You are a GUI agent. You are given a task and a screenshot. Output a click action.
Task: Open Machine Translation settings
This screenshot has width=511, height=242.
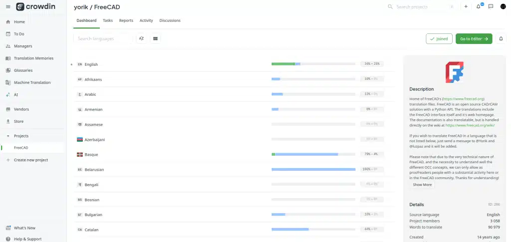[x=33, y=82]
